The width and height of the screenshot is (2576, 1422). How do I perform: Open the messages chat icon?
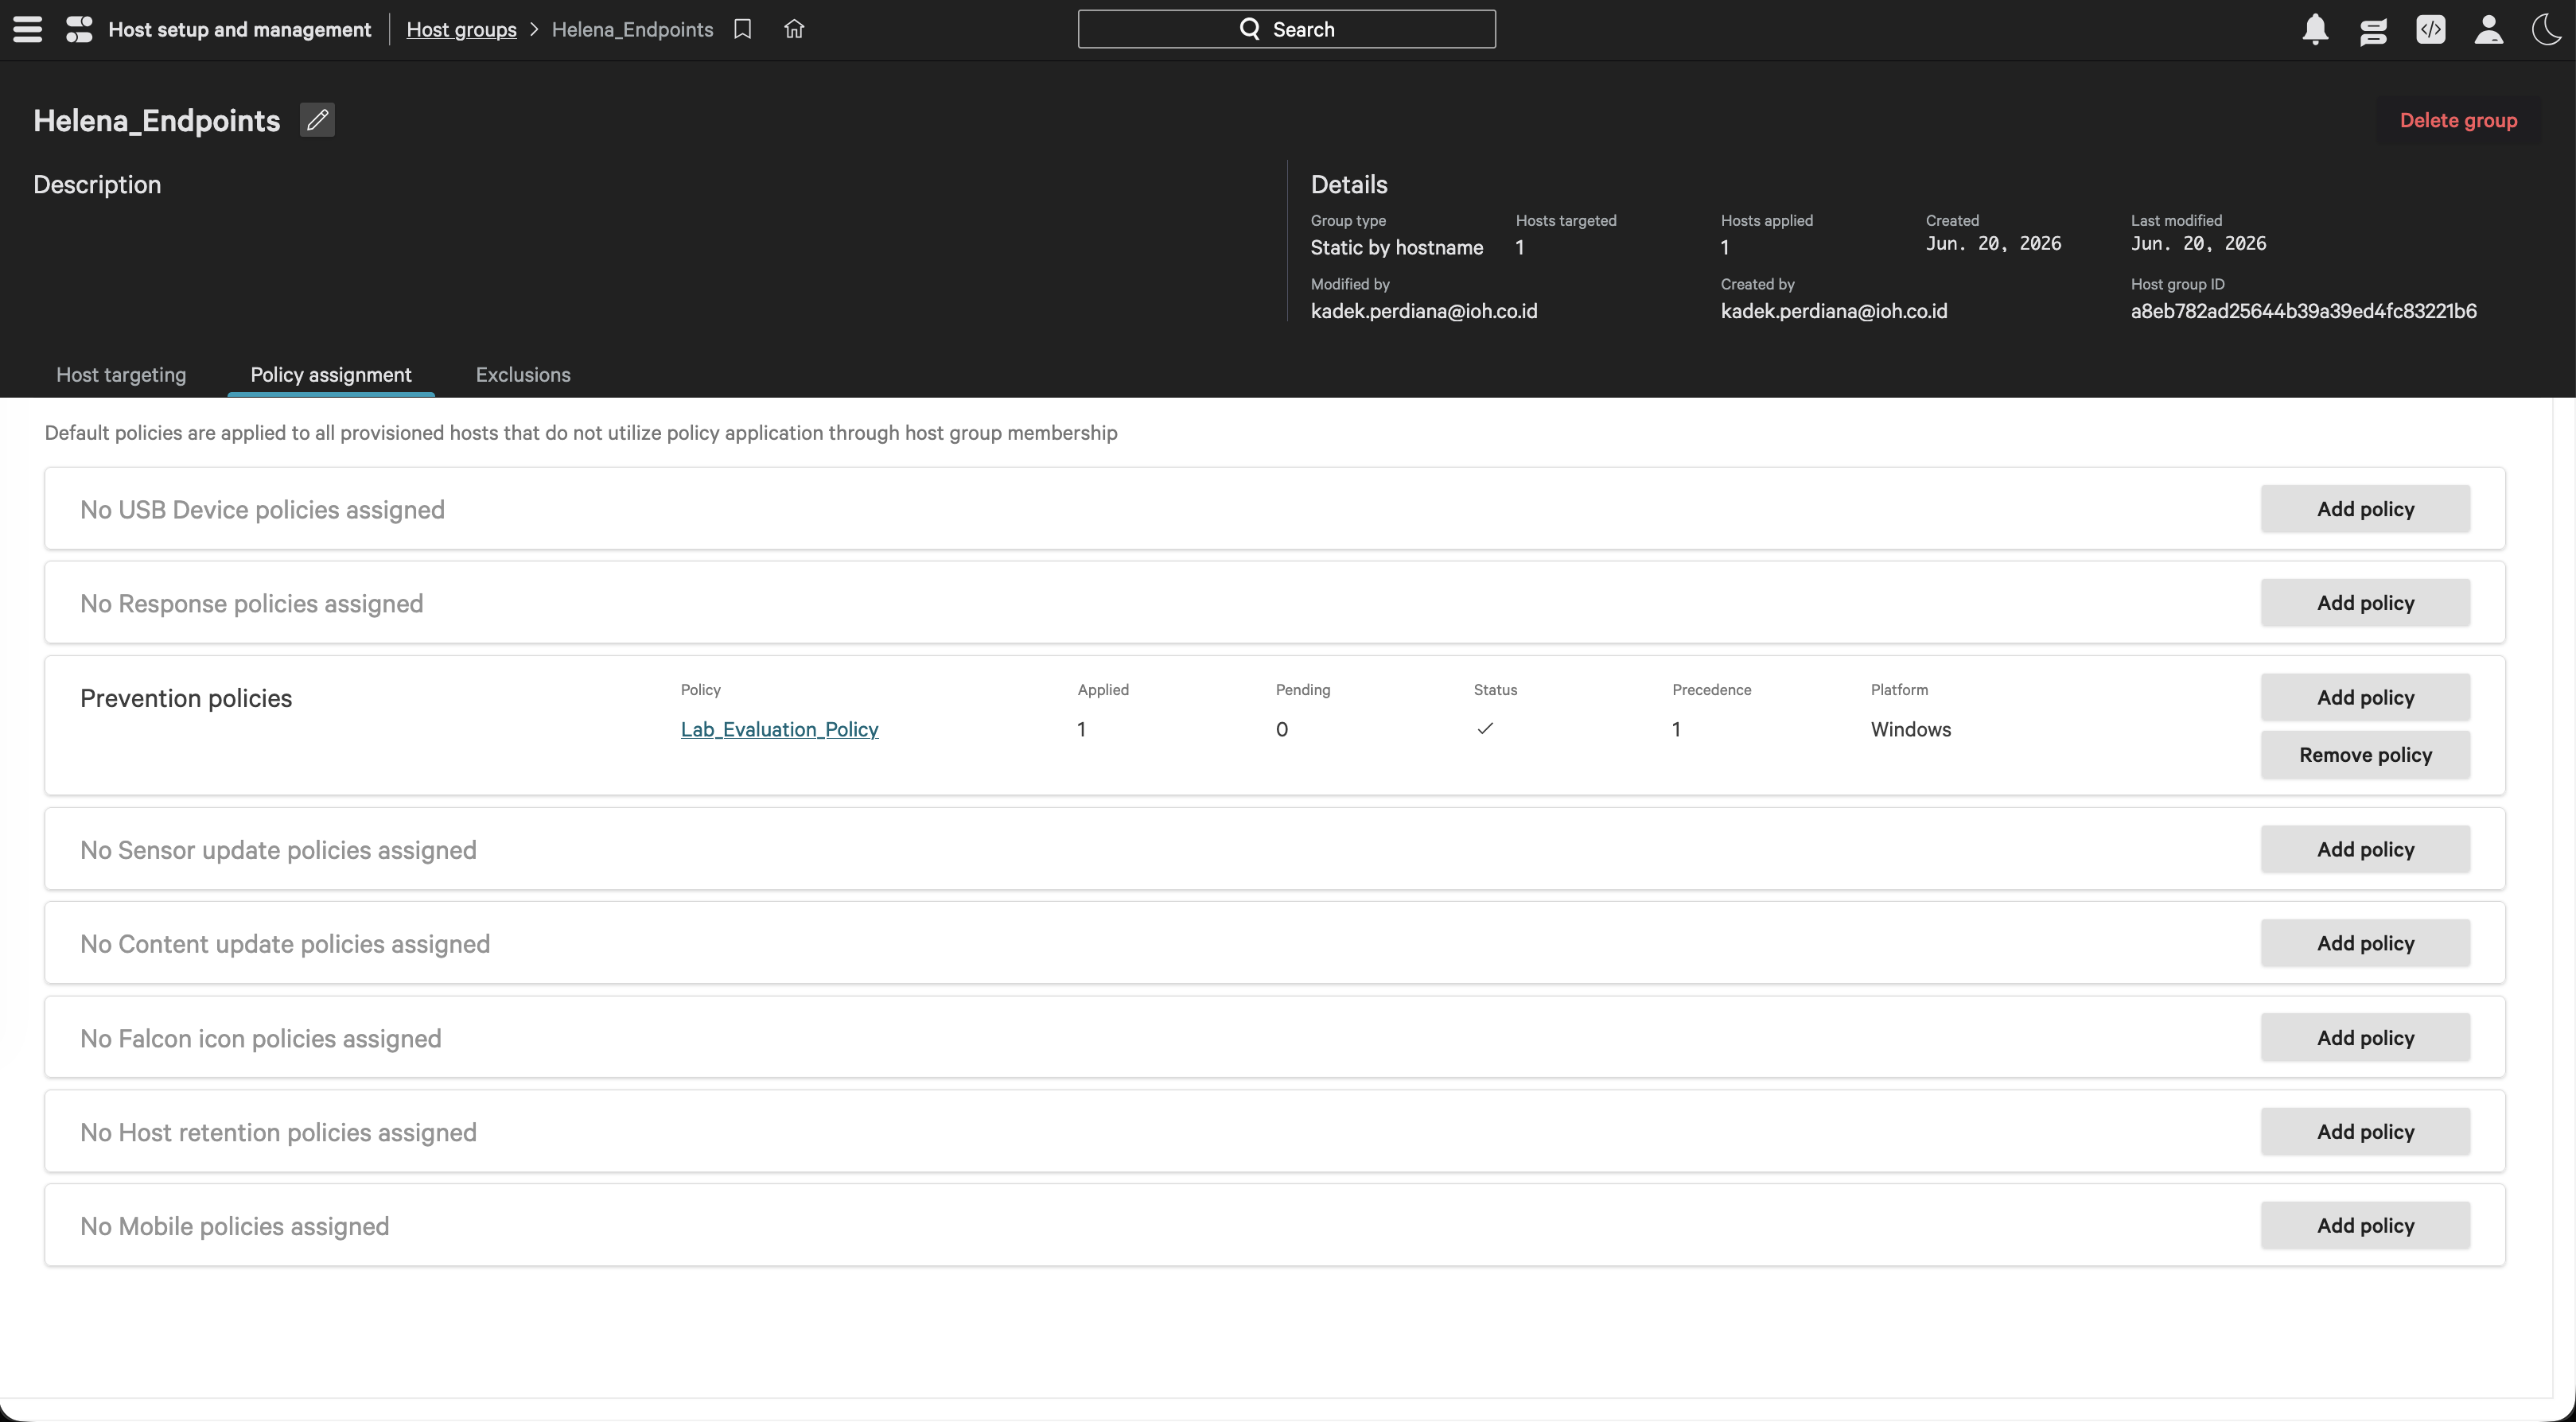pos(2373,30)
